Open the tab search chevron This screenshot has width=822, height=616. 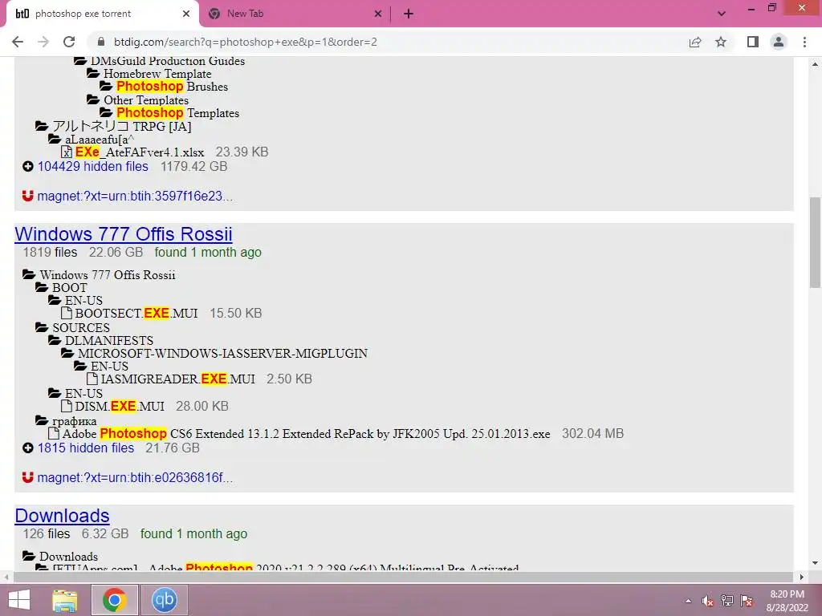pos(722,14)
